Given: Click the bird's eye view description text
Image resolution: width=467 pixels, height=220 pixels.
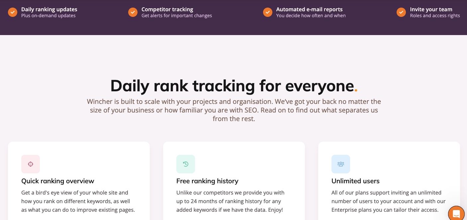Looking at the screenshot, I should point(78,201).
